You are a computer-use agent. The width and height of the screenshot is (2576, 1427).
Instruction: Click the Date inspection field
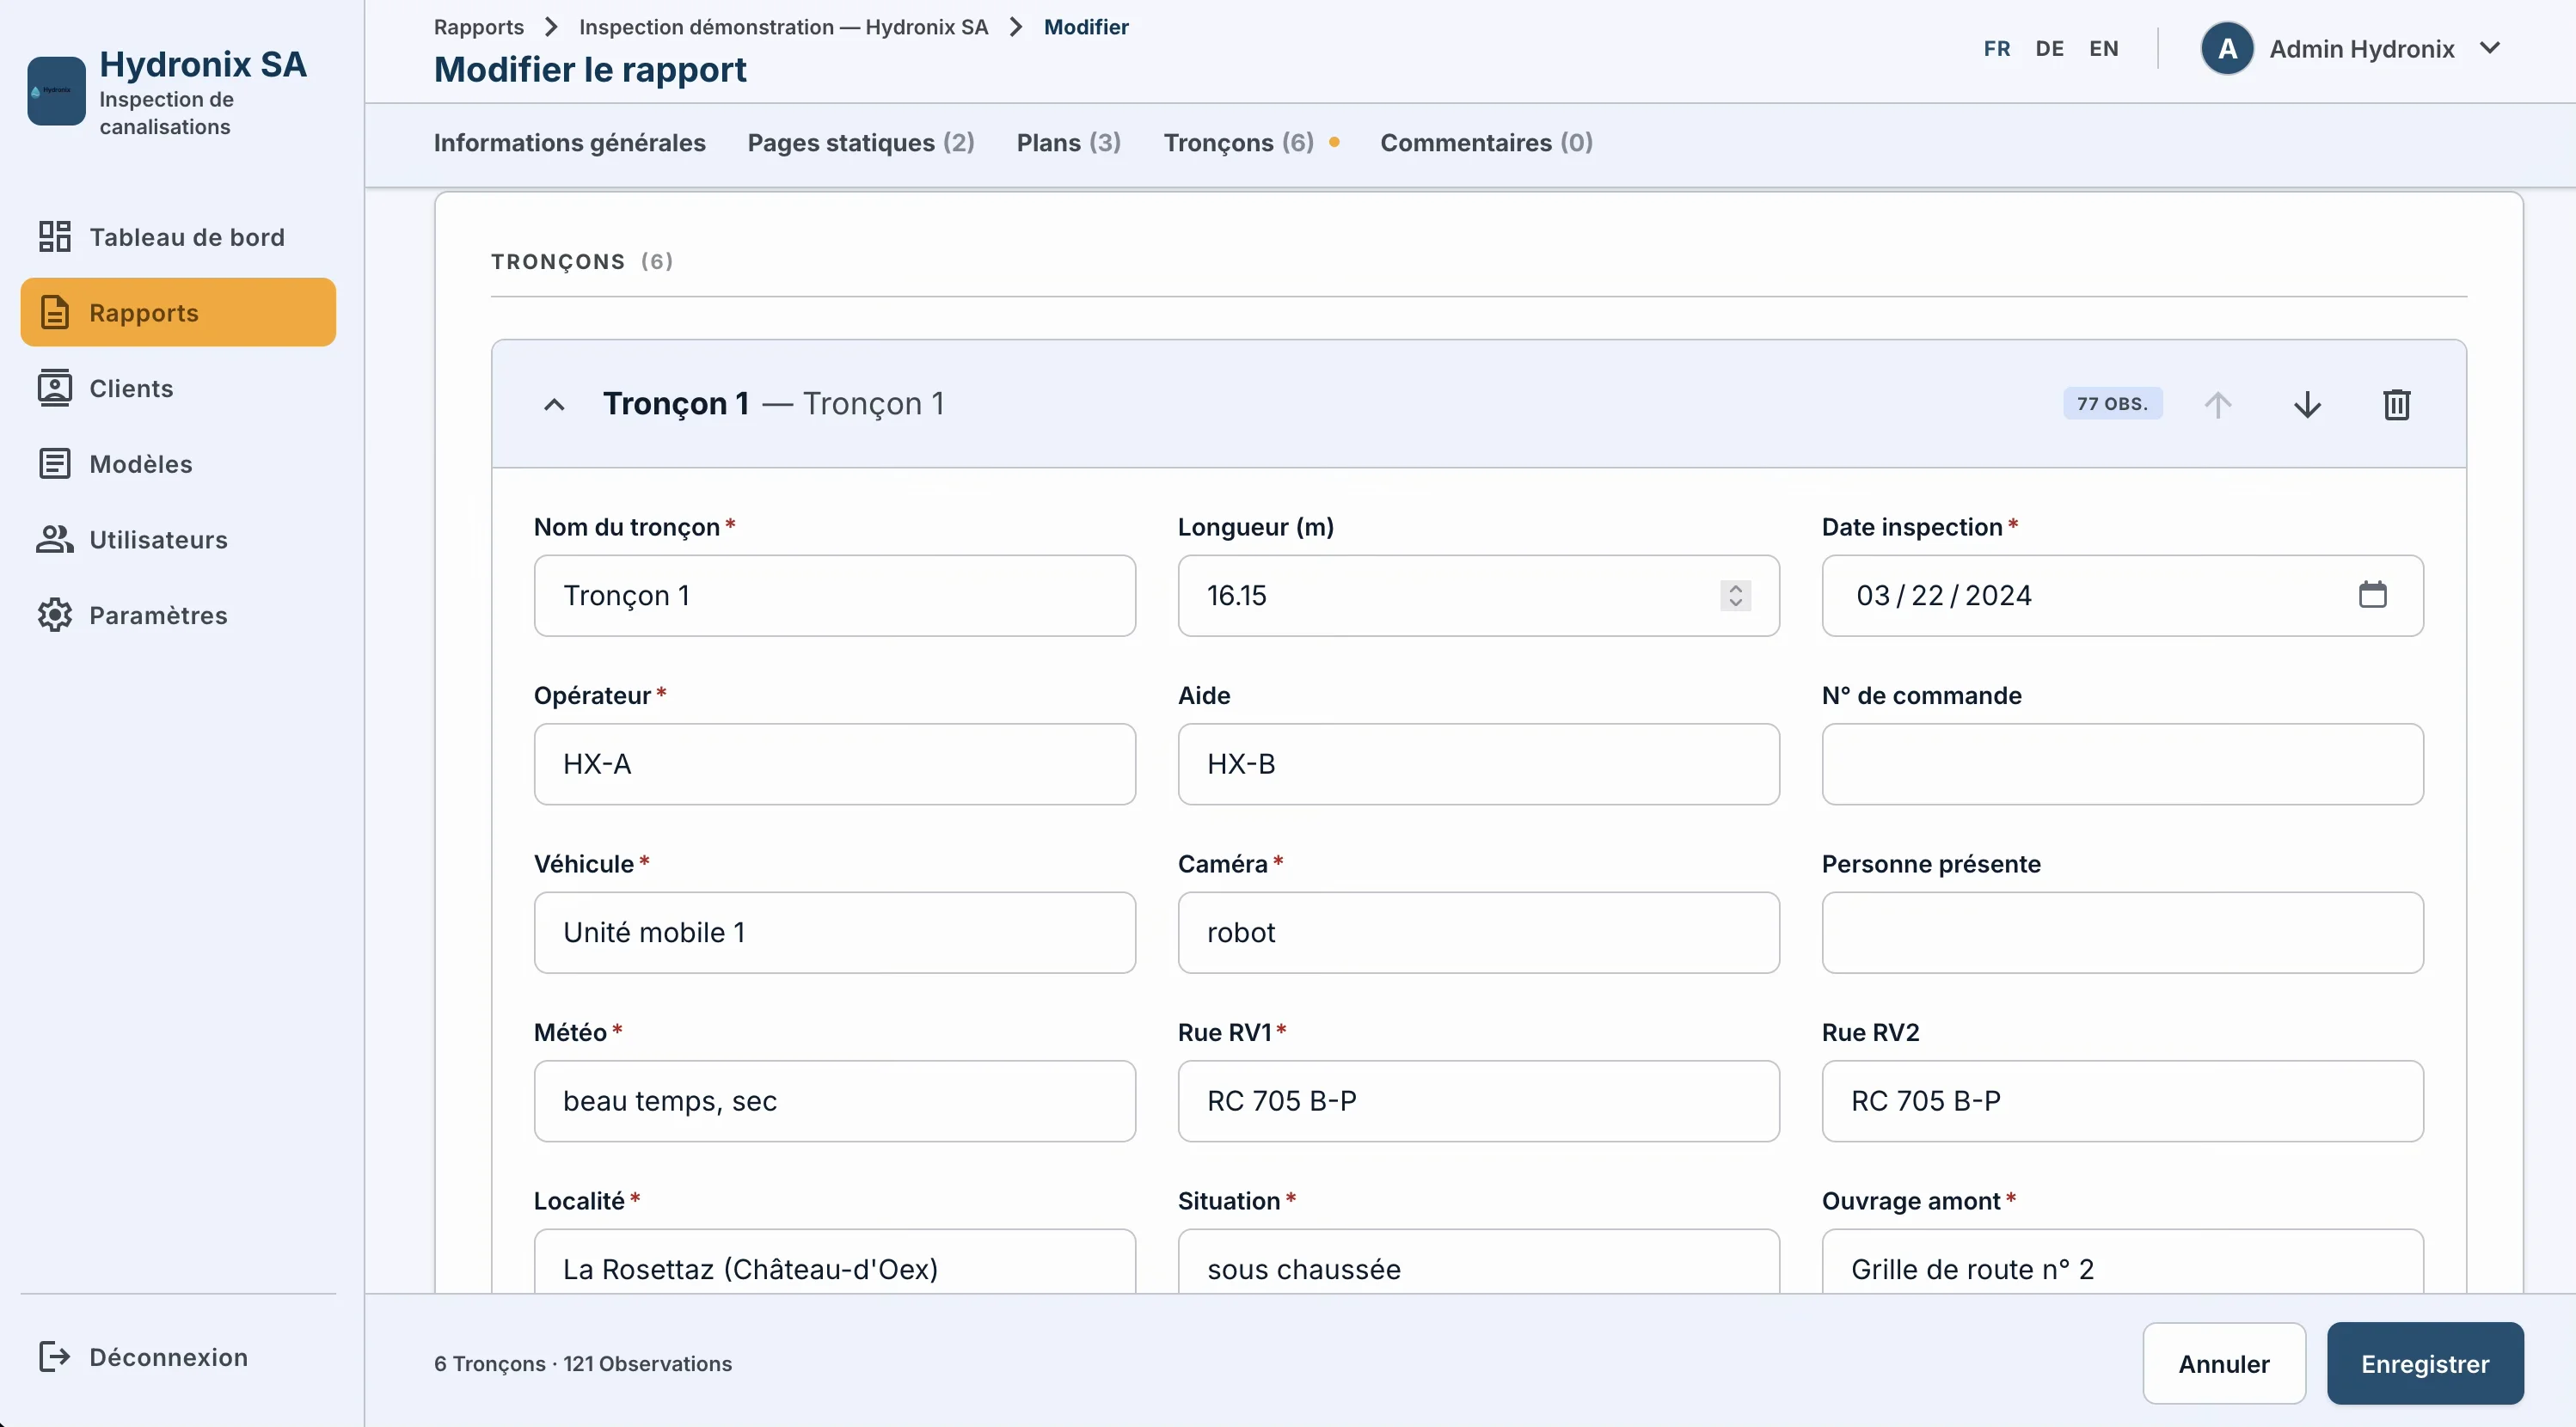click(2123, 595)
